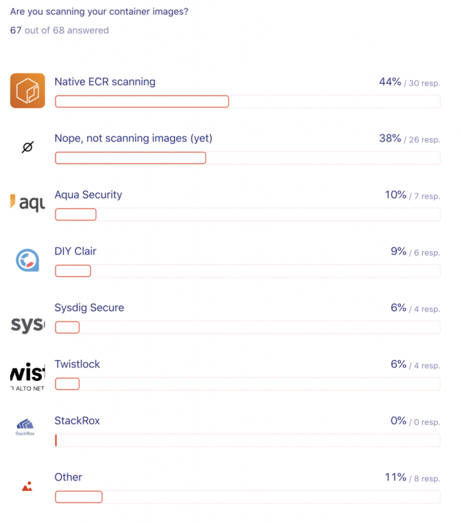Select 'Nope, not scanning images (yet)' label
The height and width of the screenshot is (523, 461).
133,138
